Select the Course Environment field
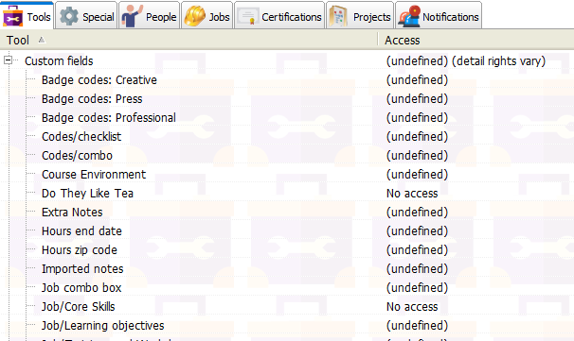This screenshot has width=574, height=341. pos(94,175)
